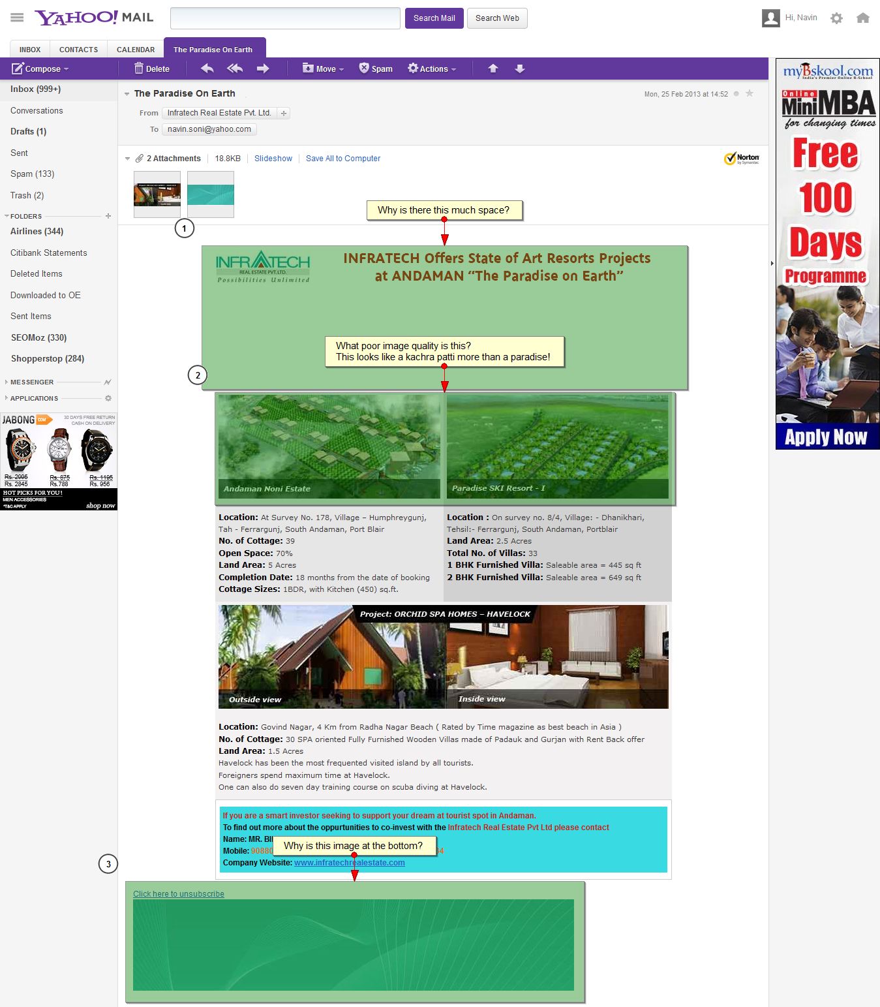Viewport: 880px width, 1007px height.
Task: Go to the Yahoo home icon
Action: click(x=863, y=18)
